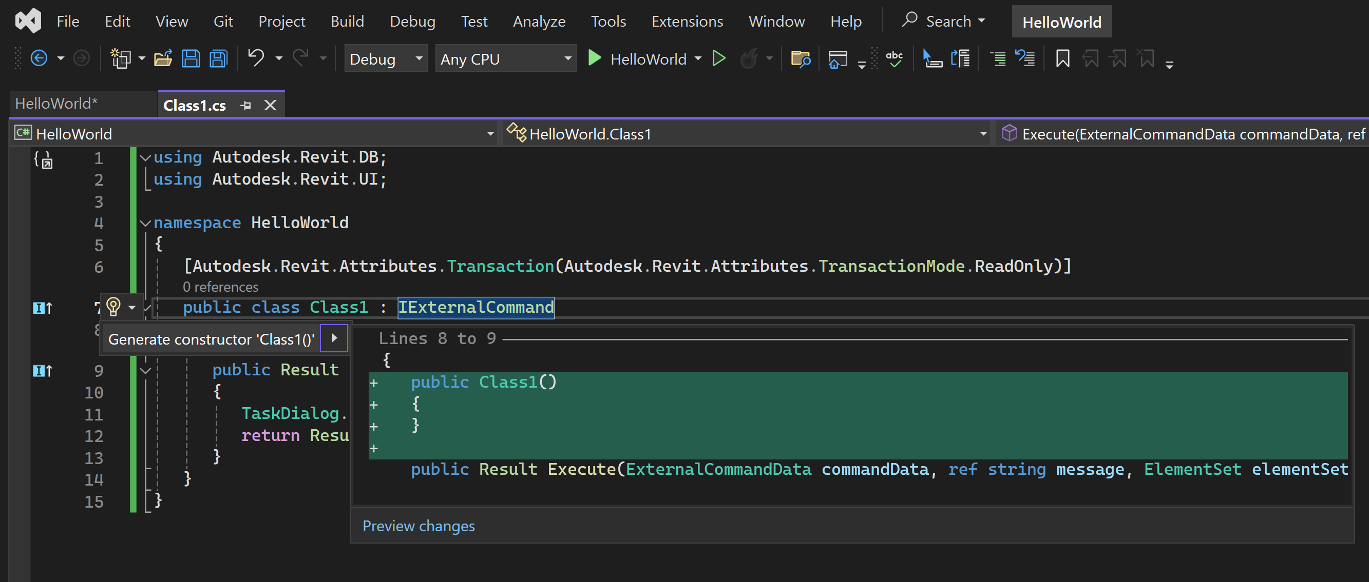
Task: Click IExternalCommand in the class declaration
Action: 476,307
